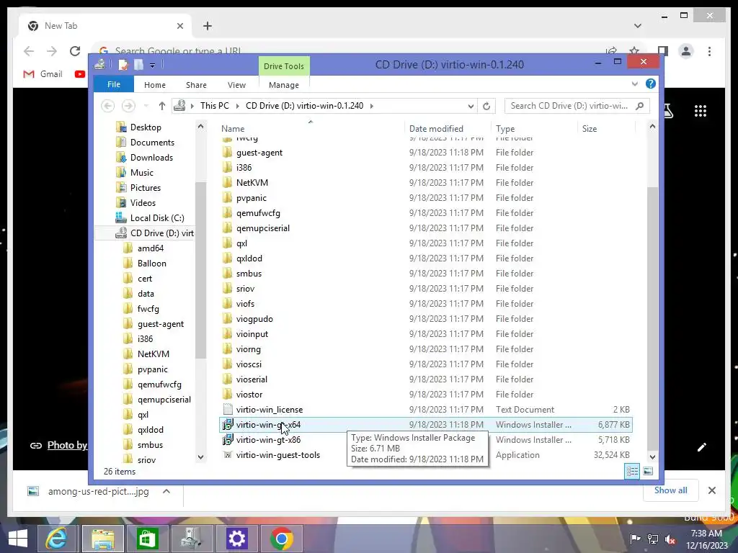Expand path arrow after This PC
Image resolution: width=738 pixels, height=553 pixels.
[x=236, y=106]
